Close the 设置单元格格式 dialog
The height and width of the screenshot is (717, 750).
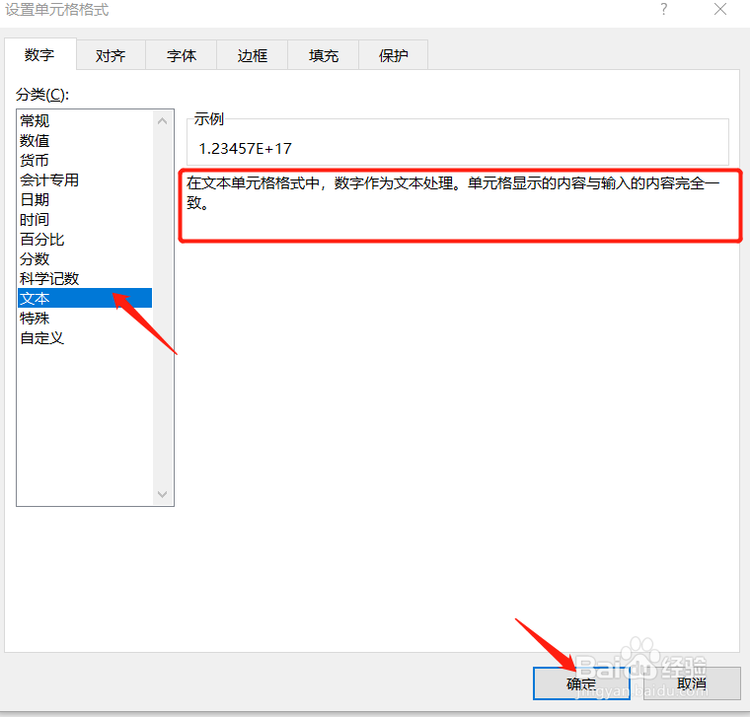point(720,9)
